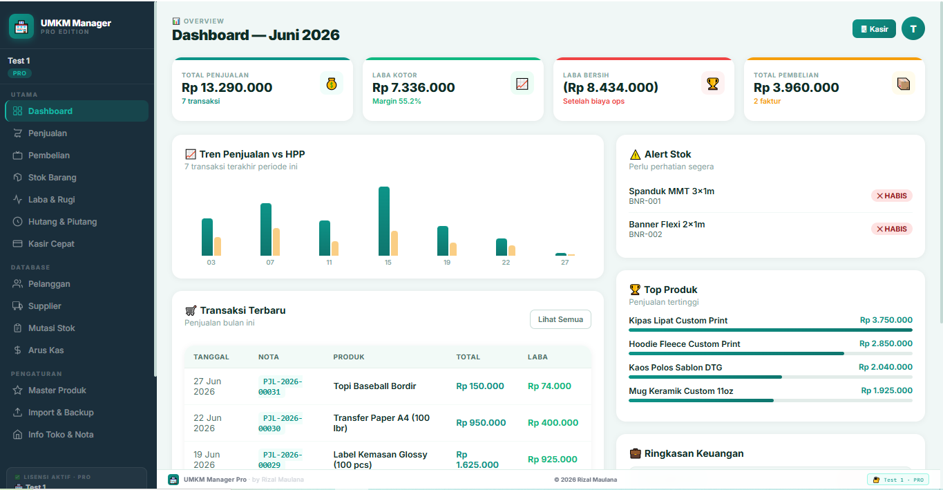Click nota PJL-2026-00031
Screen dimensions: 943x490
pyautogui.click(x=280, y=386)
